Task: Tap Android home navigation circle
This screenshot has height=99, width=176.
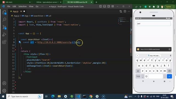Action: tap(154, 81)
